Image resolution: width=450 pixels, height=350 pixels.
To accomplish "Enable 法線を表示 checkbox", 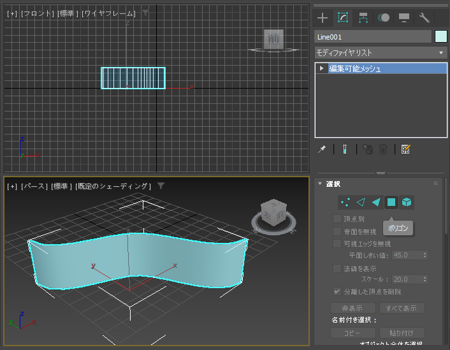I will (337, 268).
